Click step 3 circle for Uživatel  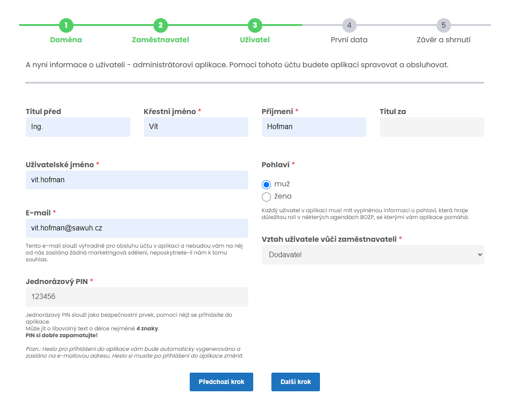[255, 25]
